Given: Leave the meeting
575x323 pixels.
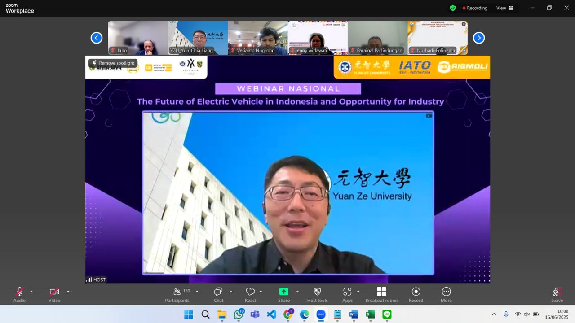Looking at the screenshot, I should [x=557, y=294].
